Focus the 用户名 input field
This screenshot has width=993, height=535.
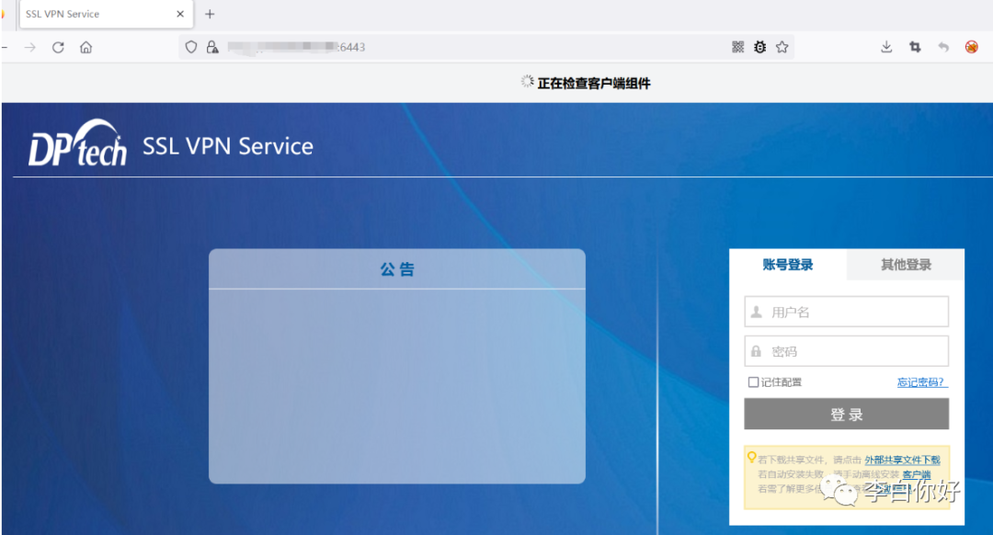(847, 312)
